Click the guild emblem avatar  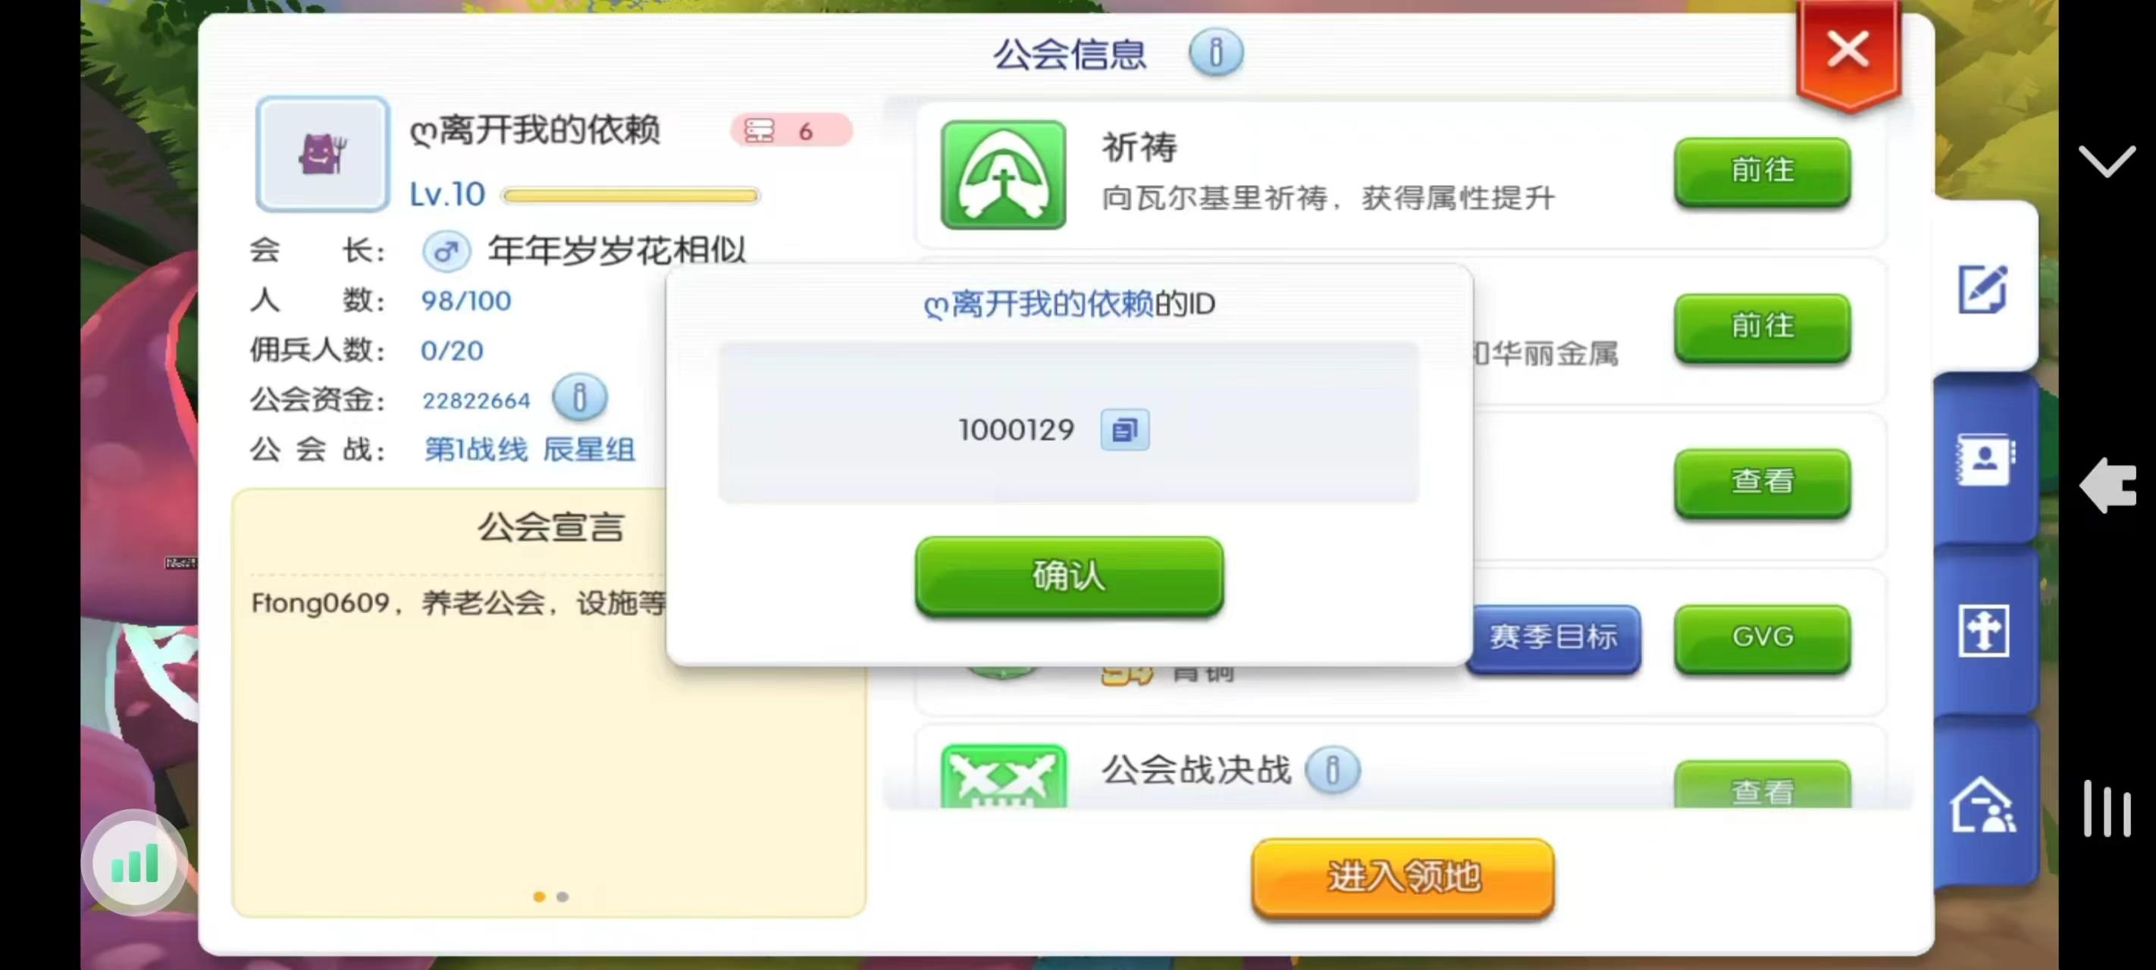coord(322,154)
